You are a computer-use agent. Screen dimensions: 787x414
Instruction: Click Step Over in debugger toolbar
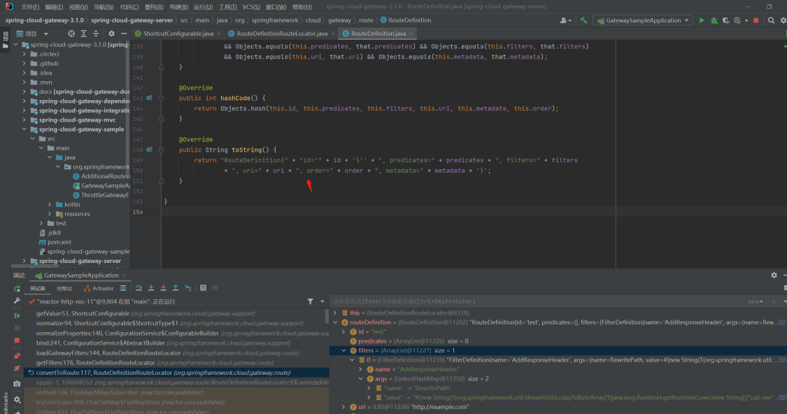point(139,288)
